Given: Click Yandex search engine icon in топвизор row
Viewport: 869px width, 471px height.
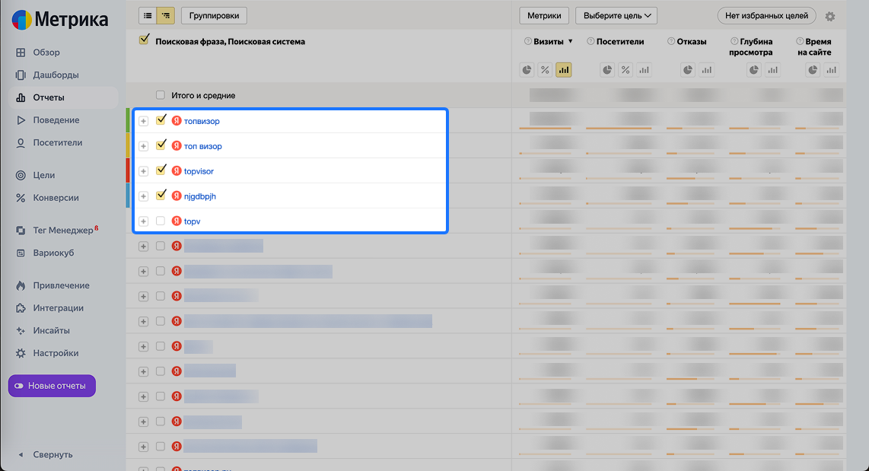Looking at the screenshot, I should pos(177,121).
